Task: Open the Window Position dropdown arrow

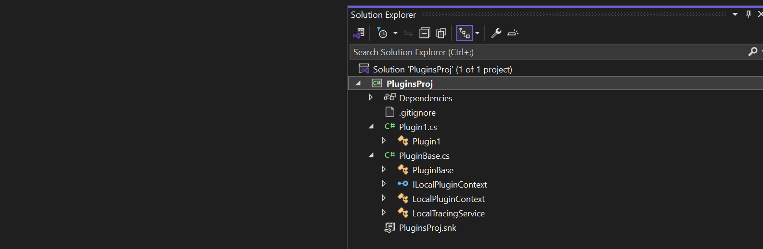Action: (x=735, y=14)
